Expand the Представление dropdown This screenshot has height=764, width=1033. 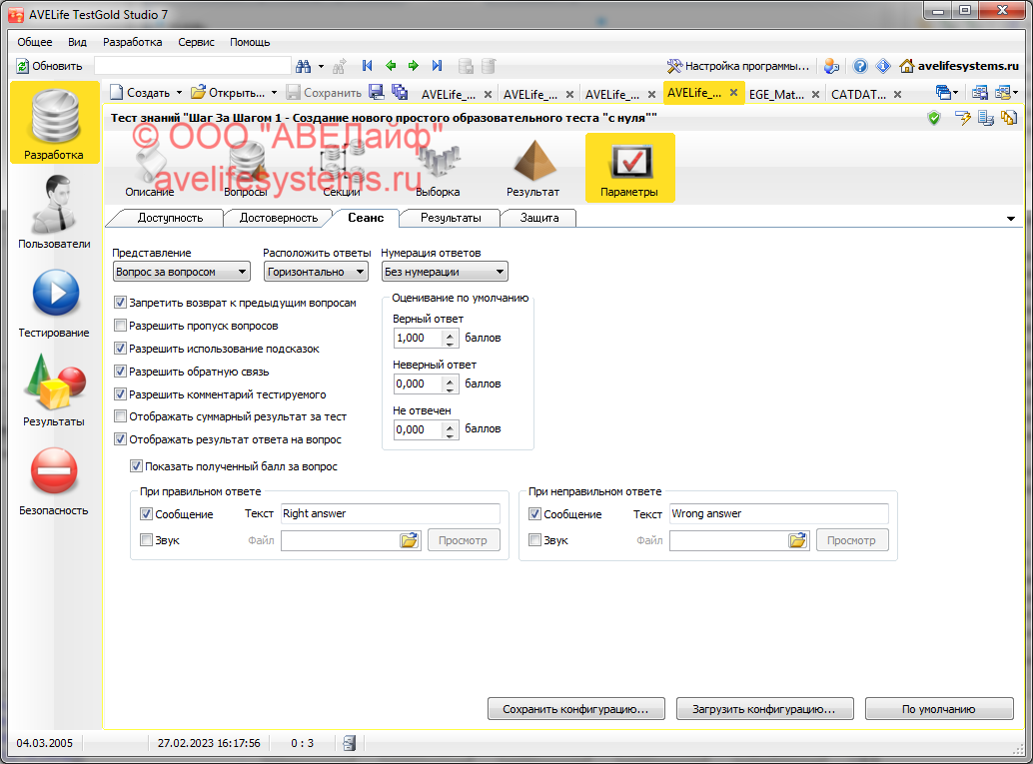tap(181, 272)
